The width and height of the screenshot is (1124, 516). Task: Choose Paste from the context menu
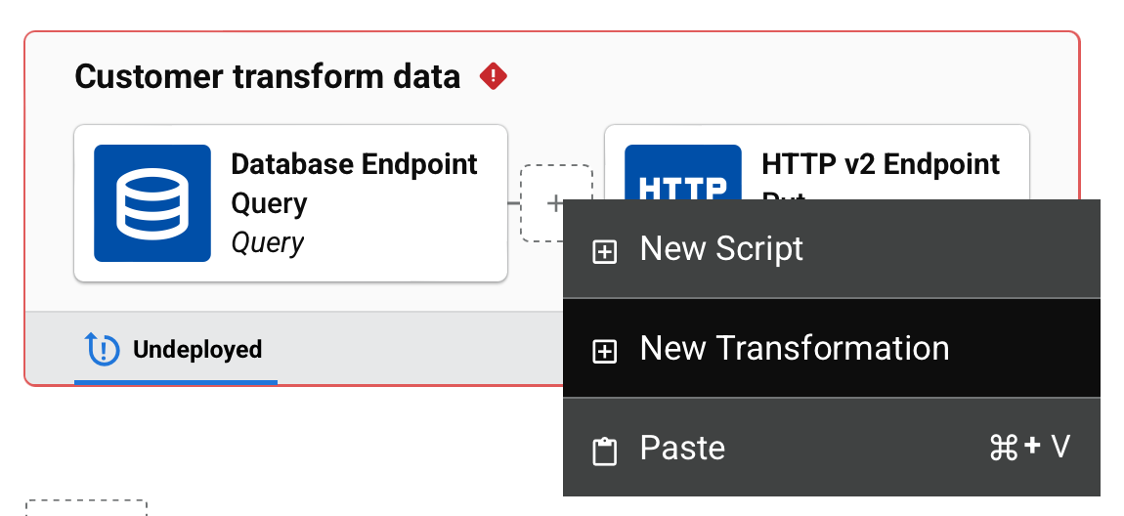682,449
